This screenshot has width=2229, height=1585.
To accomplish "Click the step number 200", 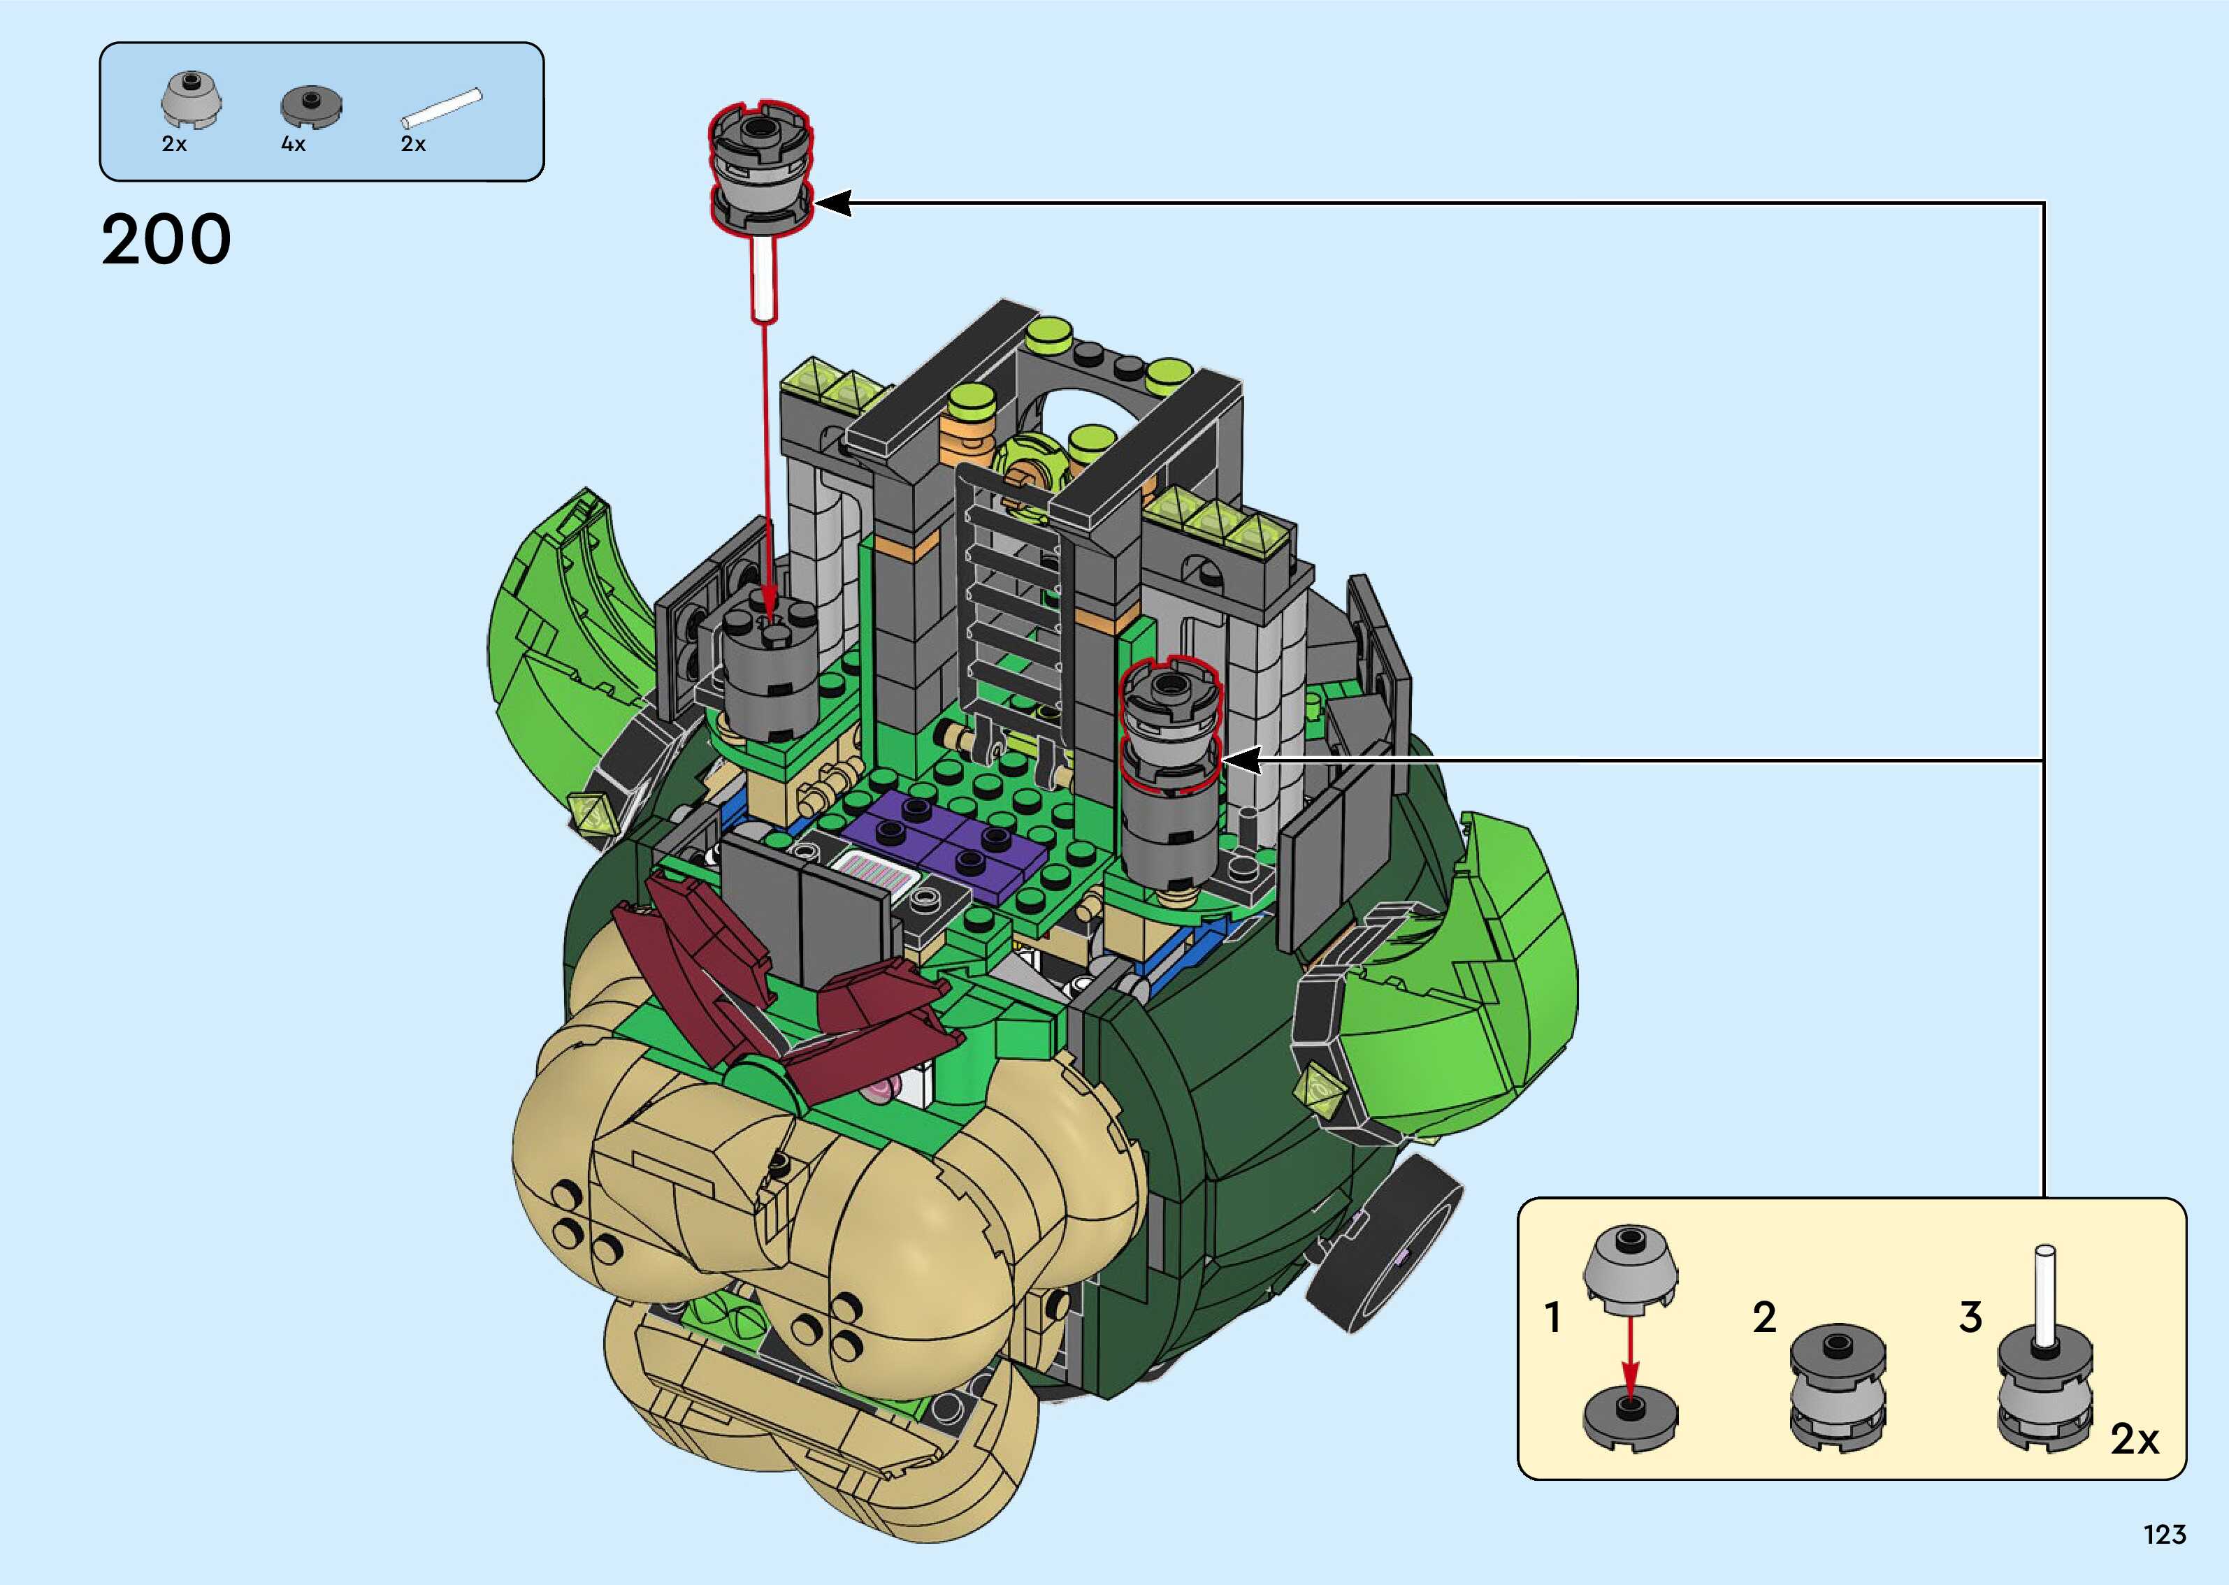I will (166, 240).
